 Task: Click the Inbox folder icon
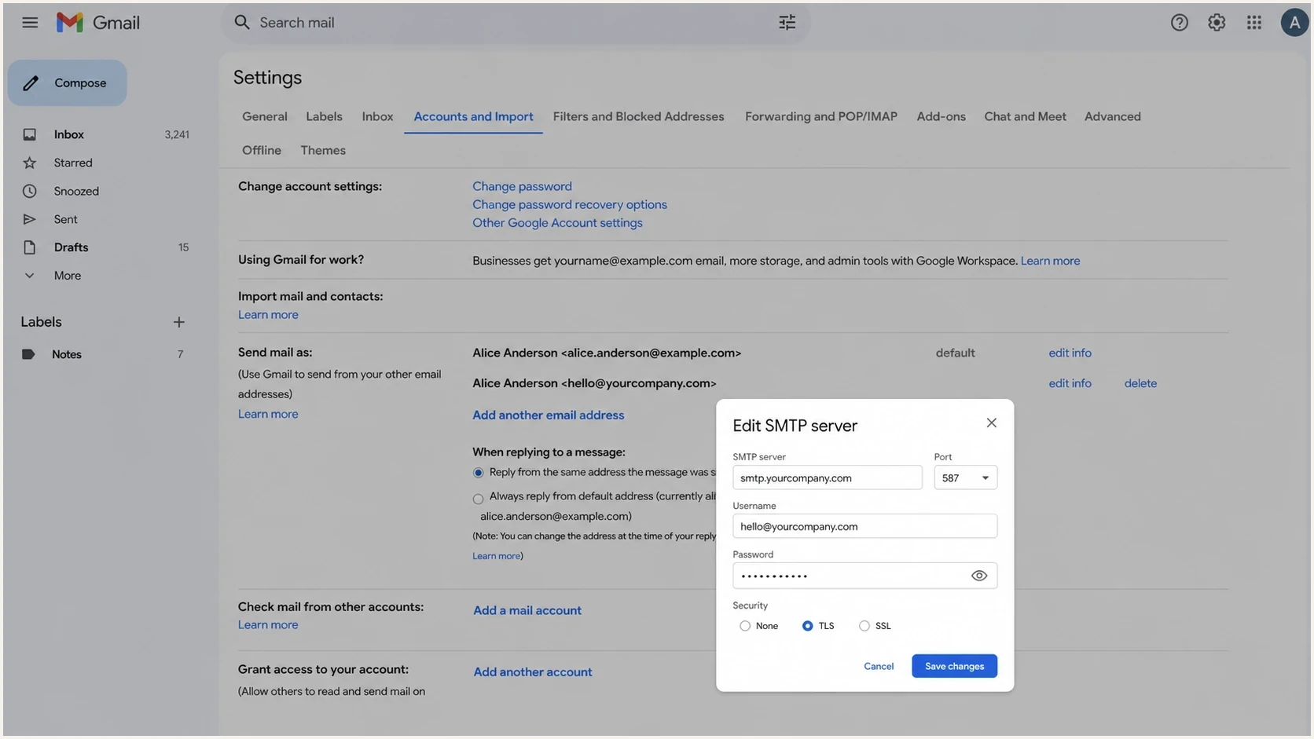coord(29,135)
